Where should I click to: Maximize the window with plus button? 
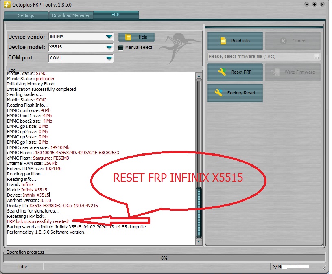click(x=315, y=4)
